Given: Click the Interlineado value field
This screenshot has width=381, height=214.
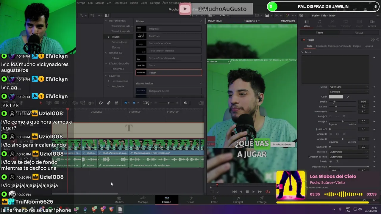Looking at the screenshot, I should 363,111.
